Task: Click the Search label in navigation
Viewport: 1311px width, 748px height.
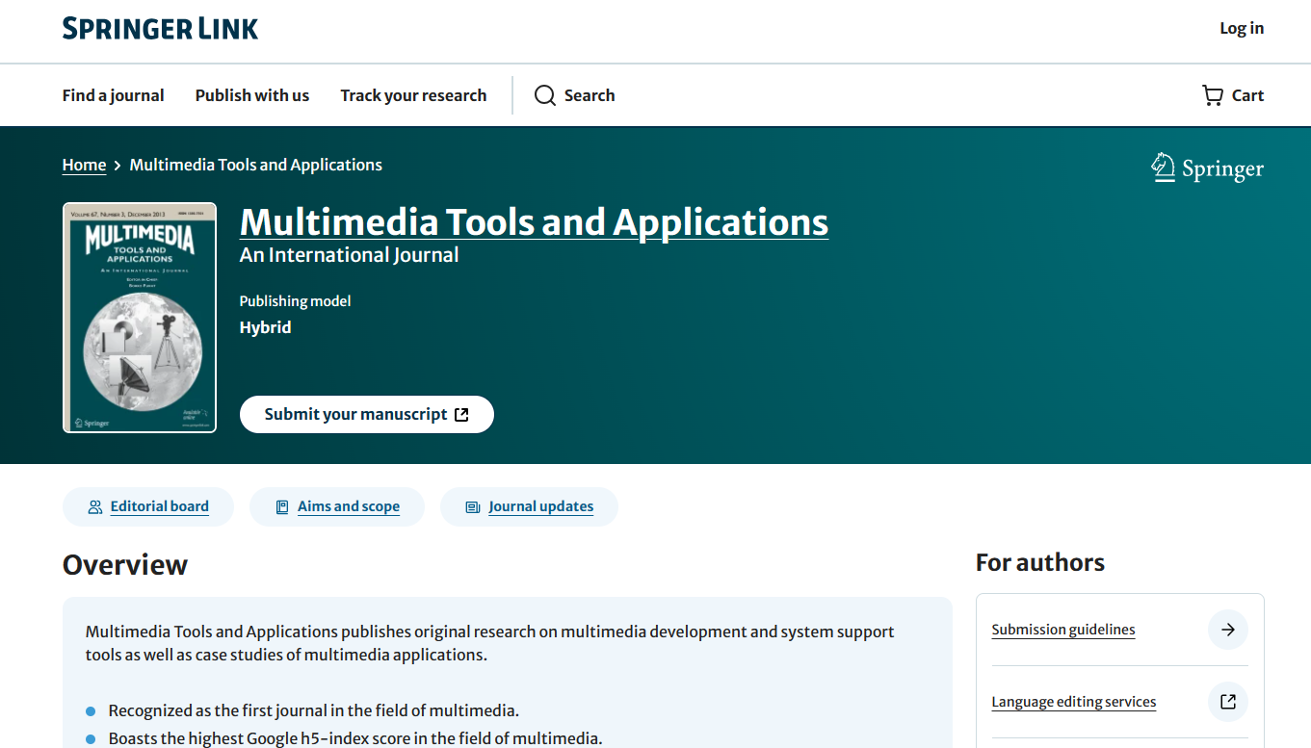Action: (590, 95)
